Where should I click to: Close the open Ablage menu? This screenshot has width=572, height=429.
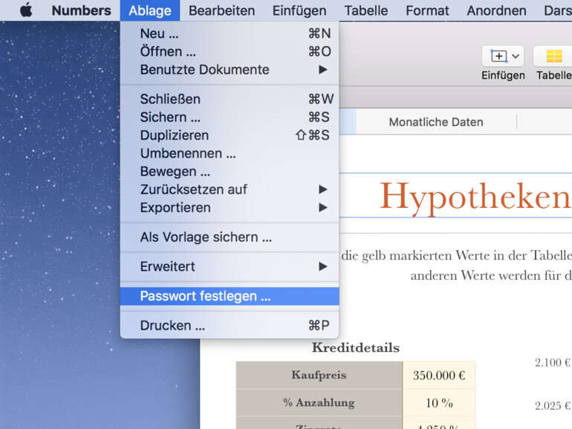point(150,10)
